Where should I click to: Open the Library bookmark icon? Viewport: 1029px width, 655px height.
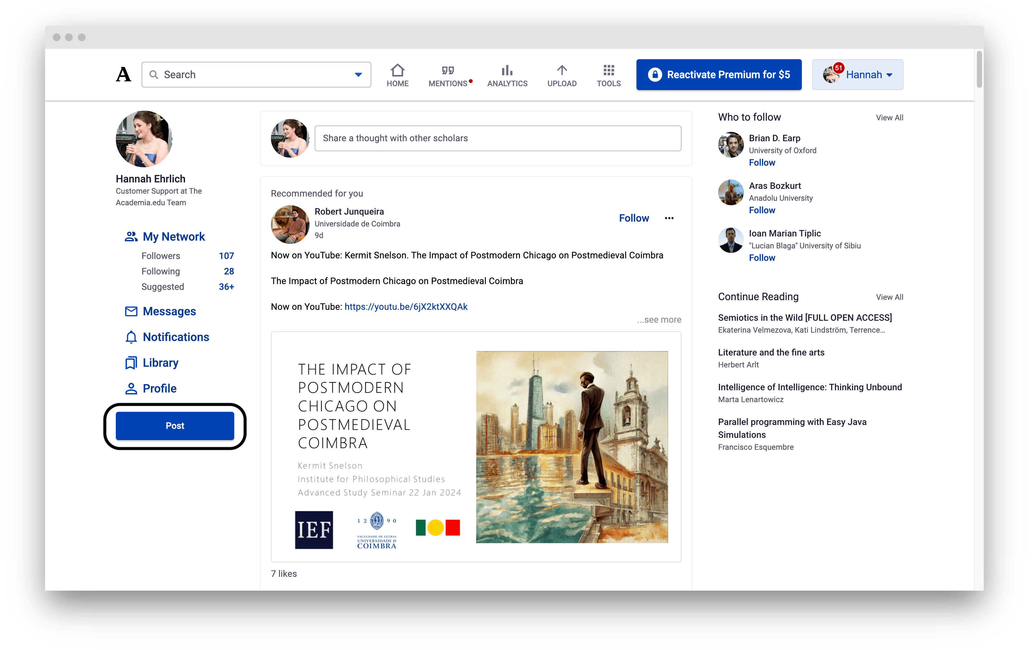point(131,363)
